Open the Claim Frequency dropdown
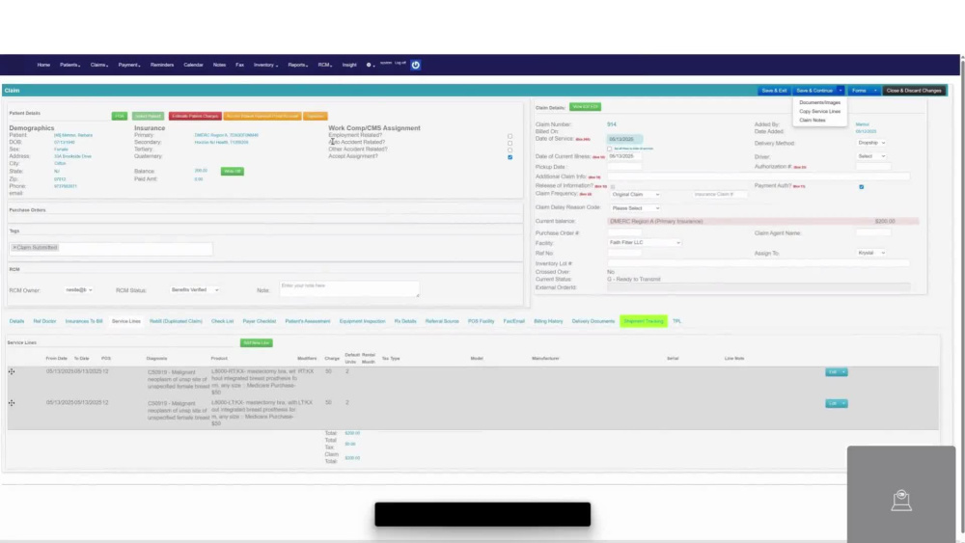The width and height of the screenshot is (965, 543). click(635, 194)
